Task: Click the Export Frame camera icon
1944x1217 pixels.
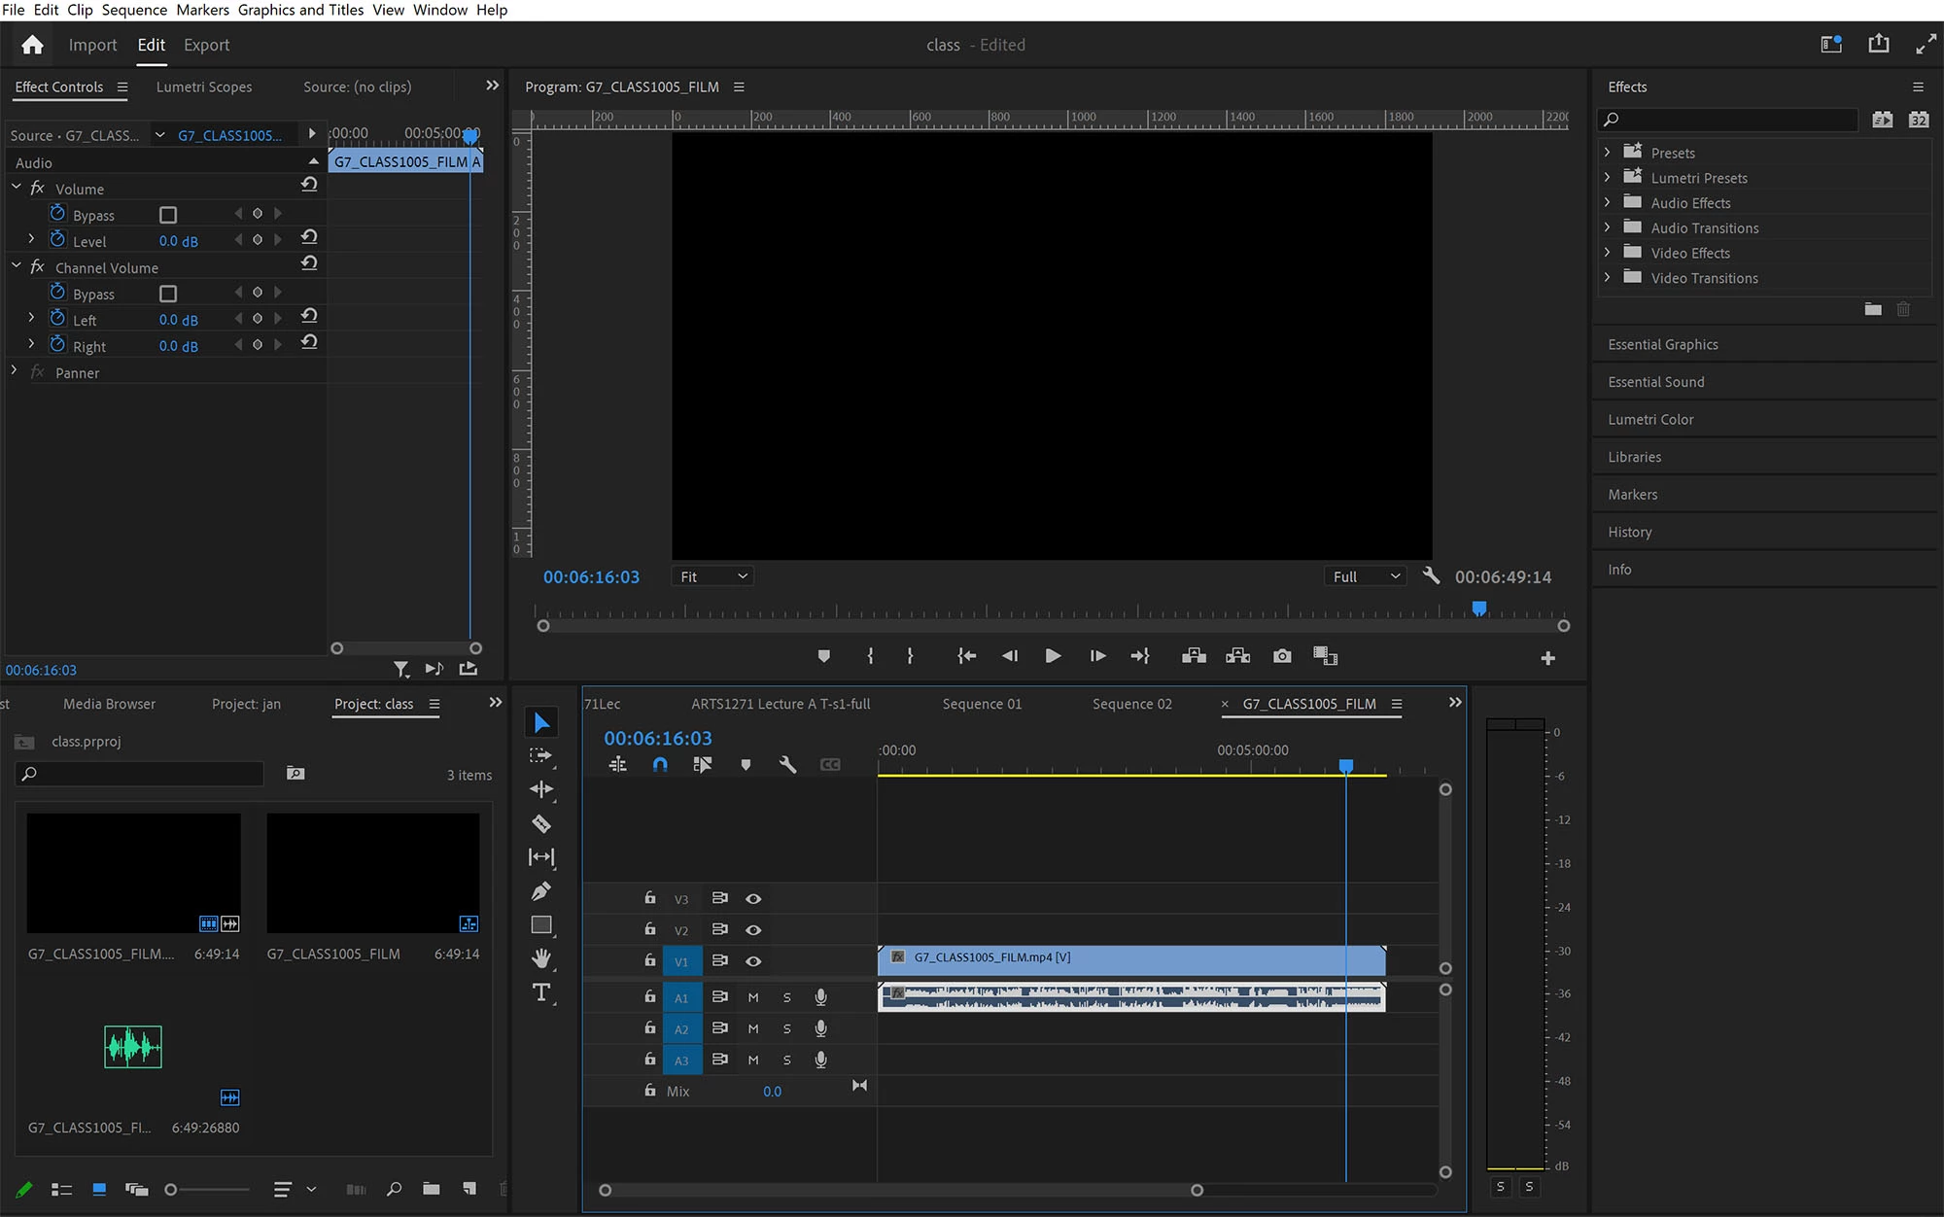Action: pyautogui.click(x=1282, y=656)
